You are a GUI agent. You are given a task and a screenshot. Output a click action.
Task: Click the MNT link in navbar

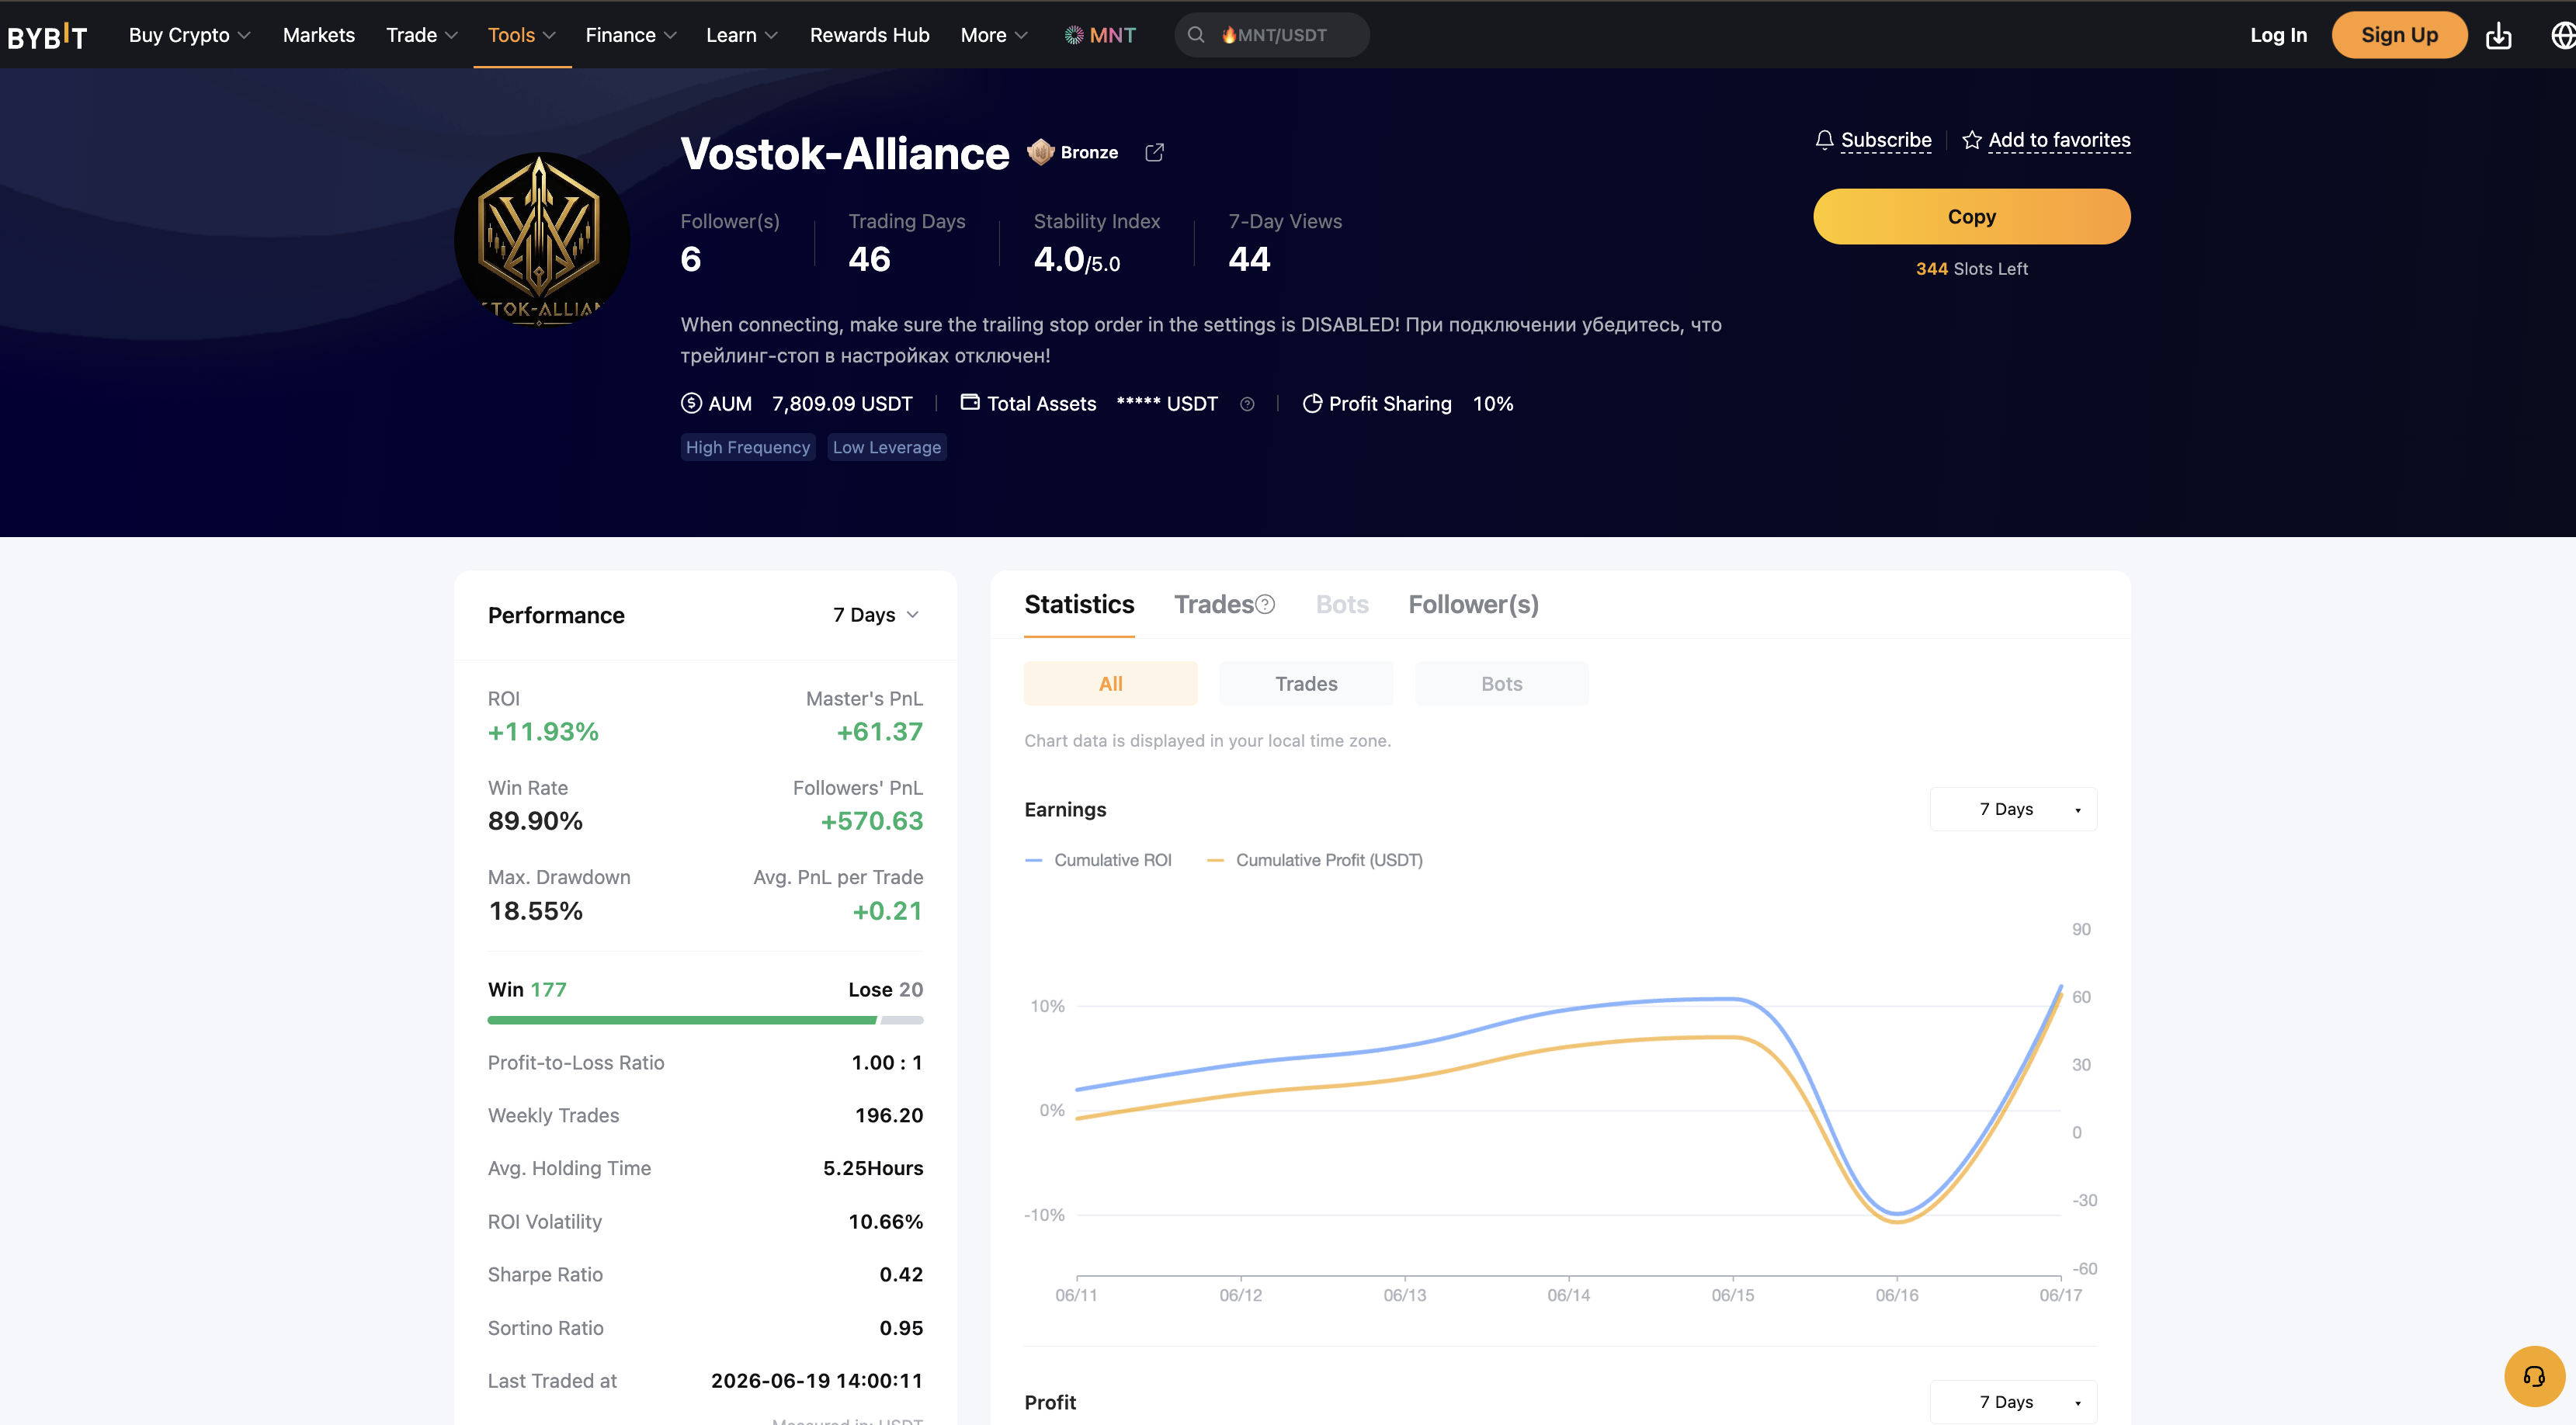(x=1100, y=35)
